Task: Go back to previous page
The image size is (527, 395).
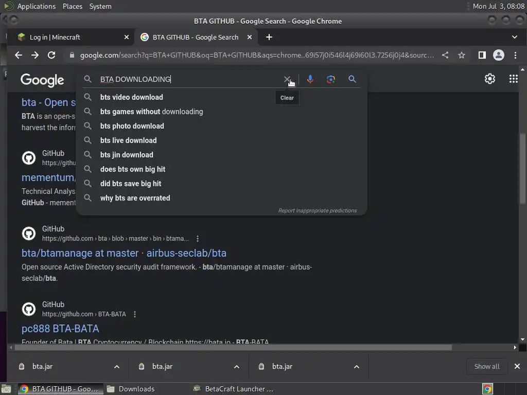Action: (x=19, y=55)
